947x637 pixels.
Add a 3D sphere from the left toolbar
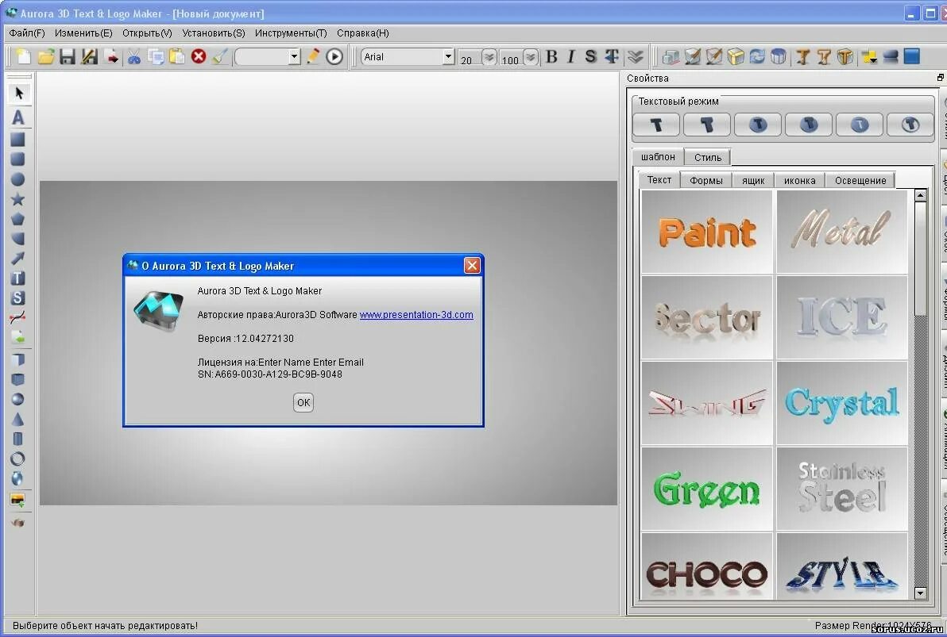18,399
